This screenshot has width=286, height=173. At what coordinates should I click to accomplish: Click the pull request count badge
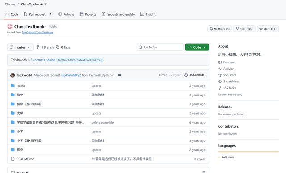coord(51,14)
